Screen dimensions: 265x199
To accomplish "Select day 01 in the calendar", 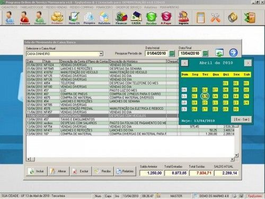I will point(225,83).
